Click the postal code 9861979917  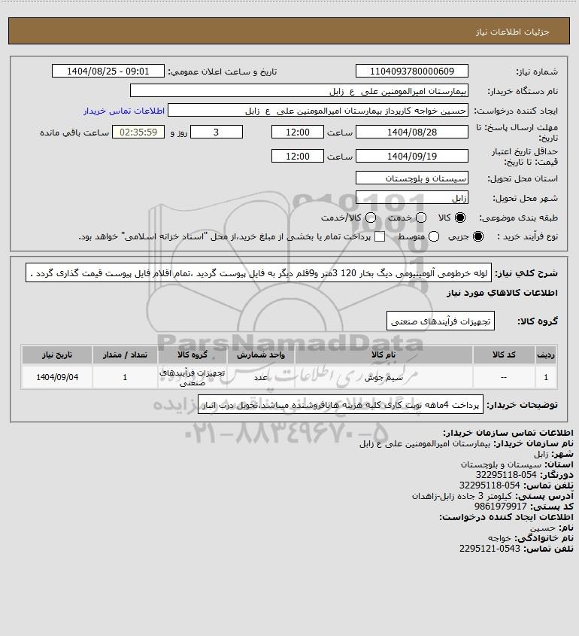500,507
